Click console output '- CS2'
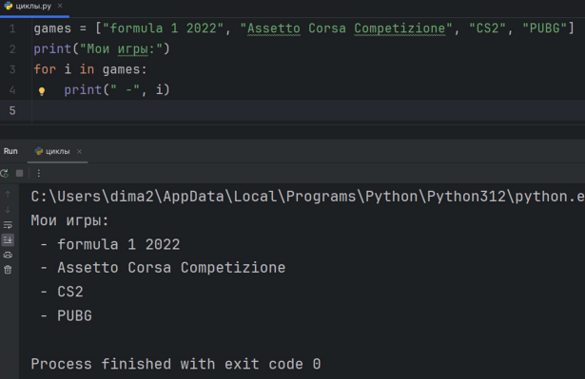Image resolution: width=585 pixels, height=379 pixels. pos(62,292)
